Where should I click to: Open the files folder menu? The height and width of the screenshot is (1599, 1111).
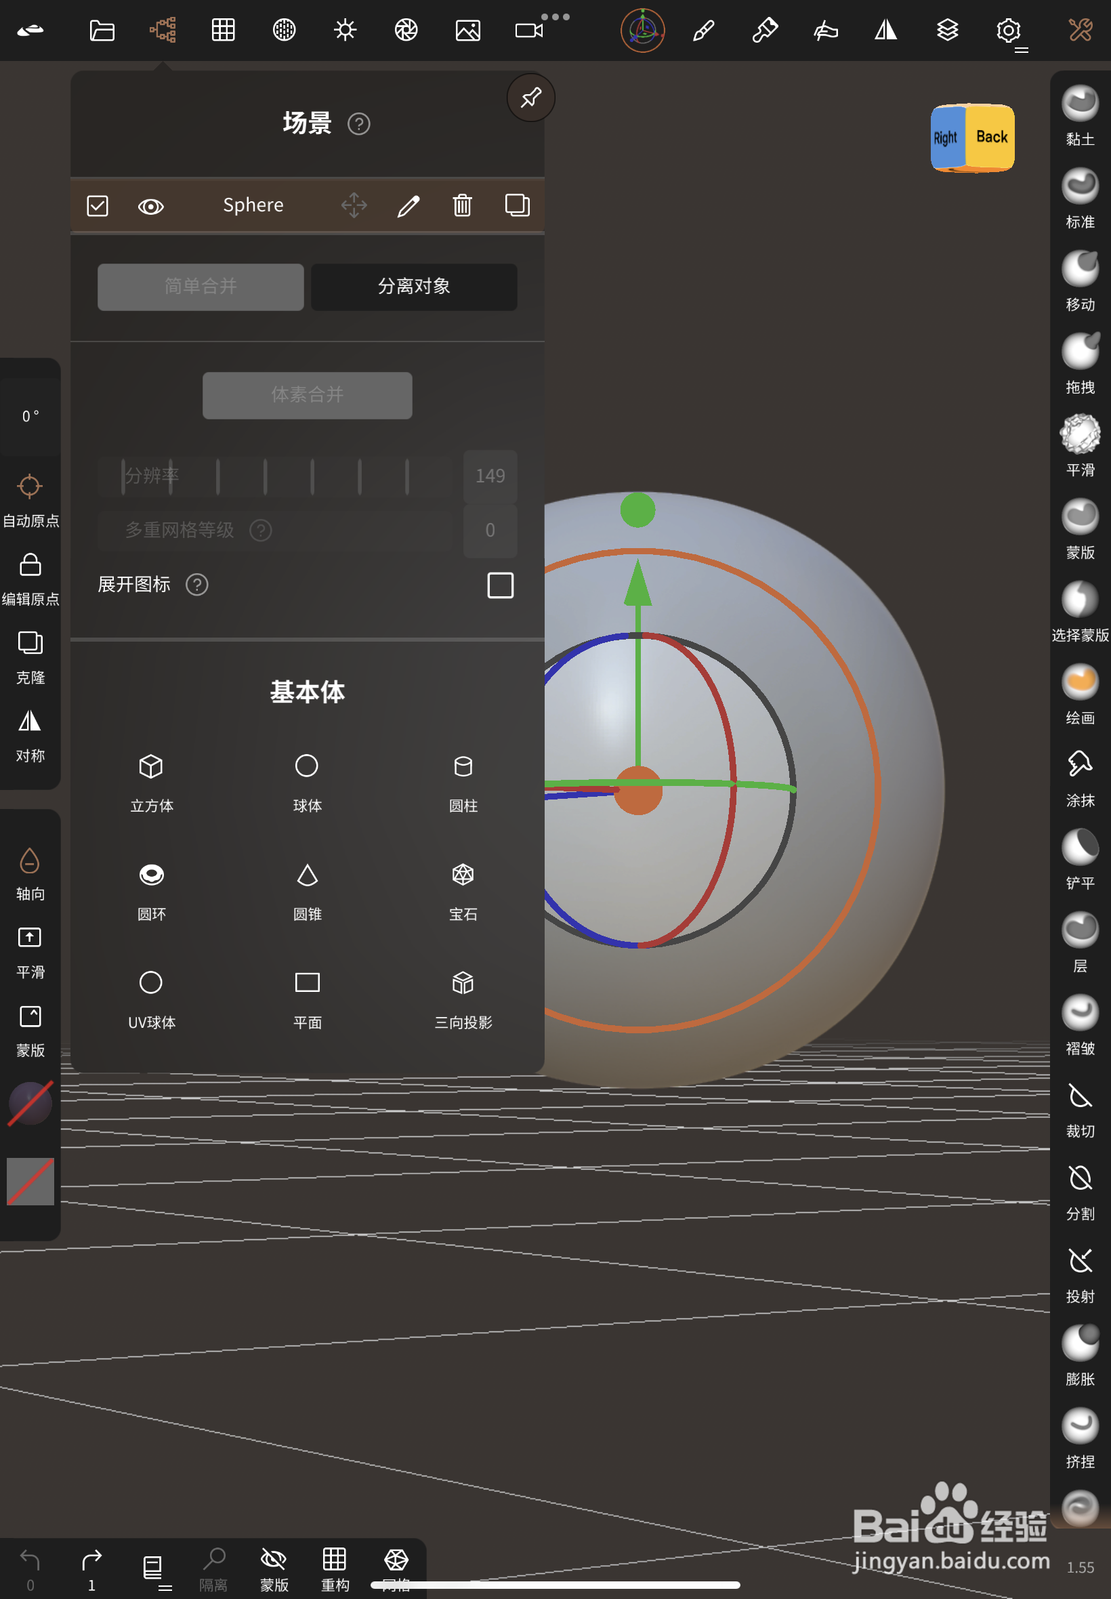102,30
